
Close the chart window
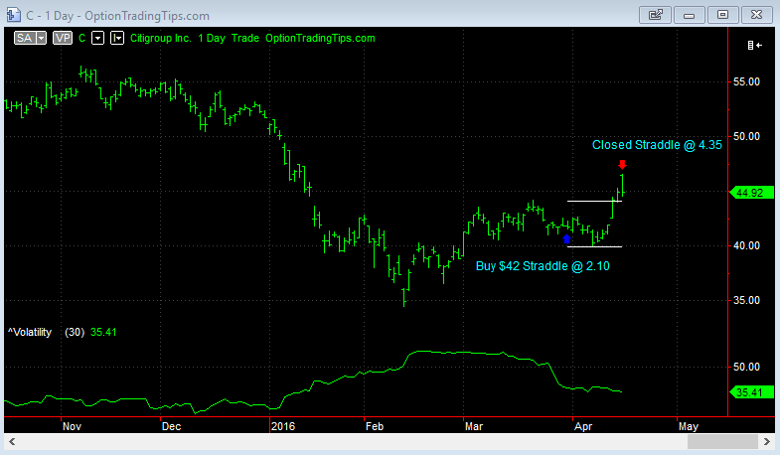[756, 15]
